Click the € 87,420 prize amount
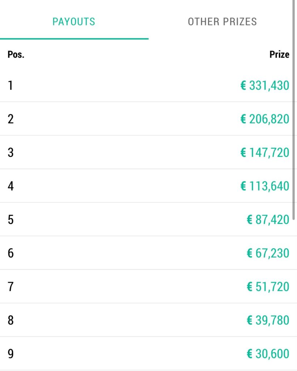This screenshot has width=297, height=371. [x=268, y=220]
